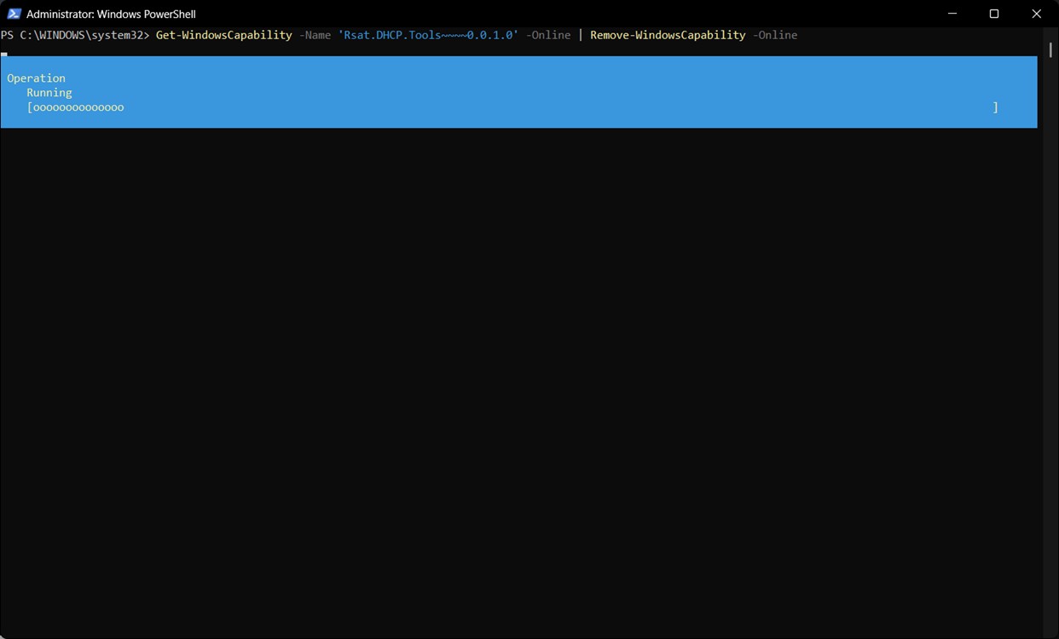Click the title bar of the PowerShell window
This screenshot has width=1059, height=639.
click(512, 14)
